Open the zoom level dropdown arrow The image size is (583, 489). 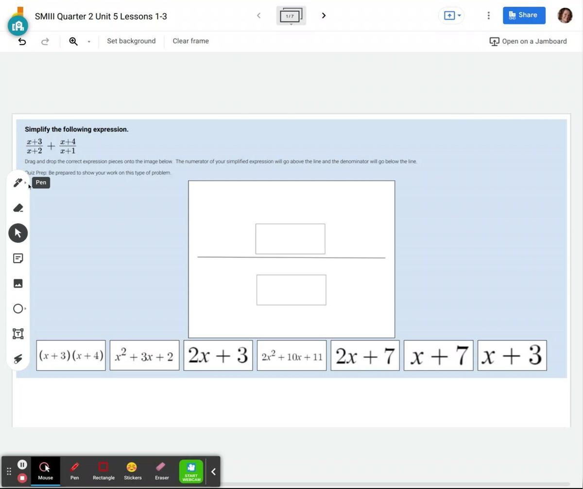tap(89, 42)
